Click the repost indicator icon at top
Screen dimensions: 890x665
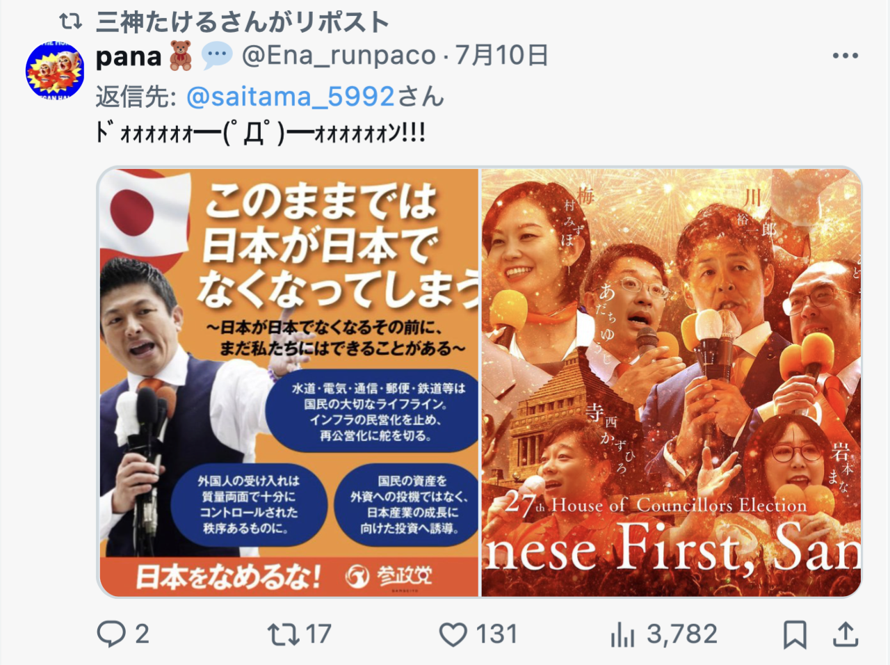(x=70, y=22)
